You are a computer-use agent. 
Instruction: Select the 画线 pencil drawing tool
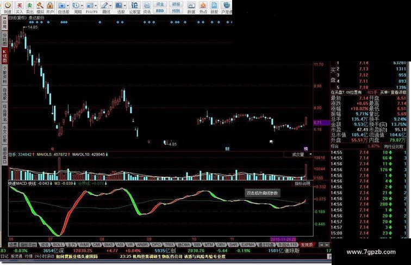point(104,5)
